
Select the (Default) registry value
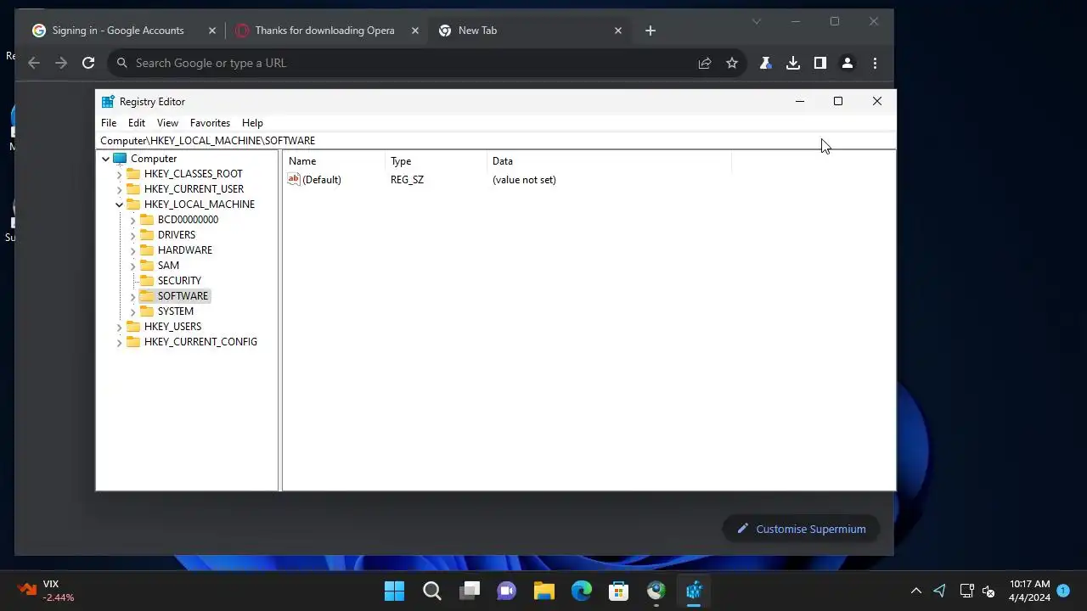(x=322, y=180)
